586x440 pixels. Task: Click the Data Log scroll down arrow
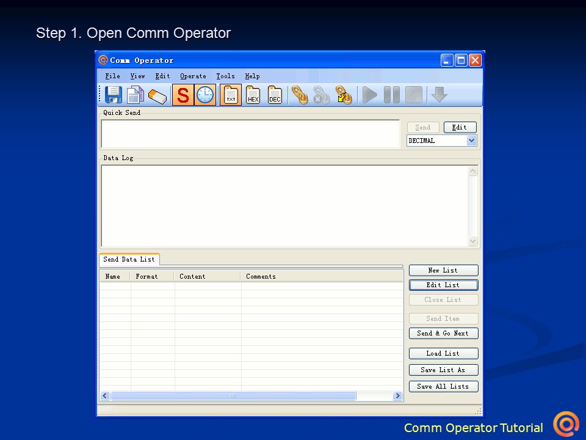tap(472, 241)
